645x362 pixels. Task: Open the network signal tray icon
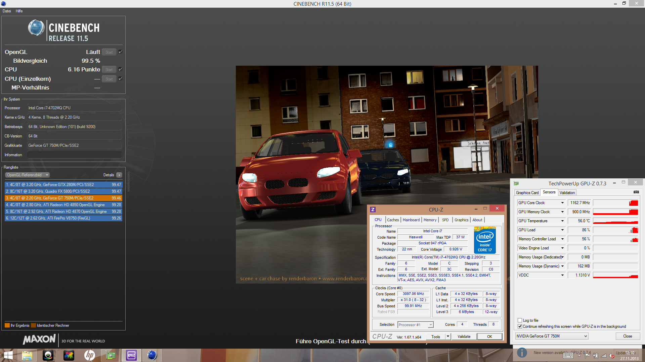604,356
